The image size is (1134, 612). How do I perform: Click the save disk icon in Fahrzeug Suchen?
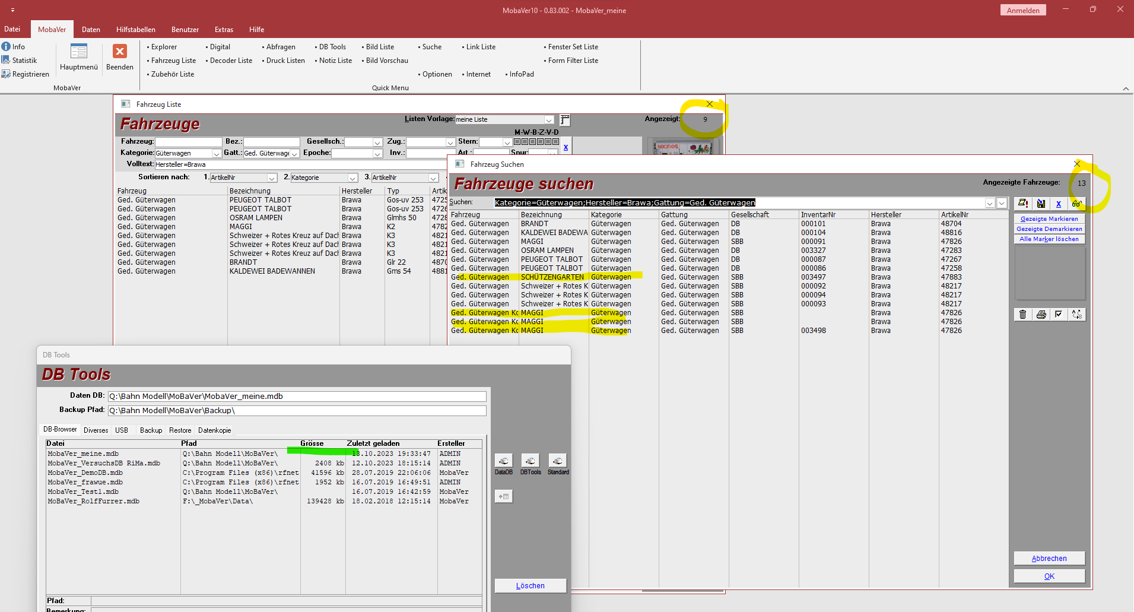click(x=1041, y=203)
